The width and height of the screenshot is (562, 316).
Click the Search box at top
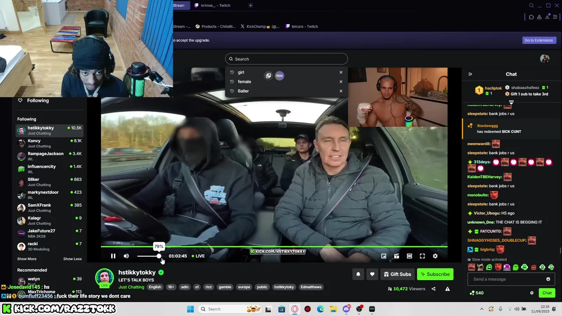(286, 59)
